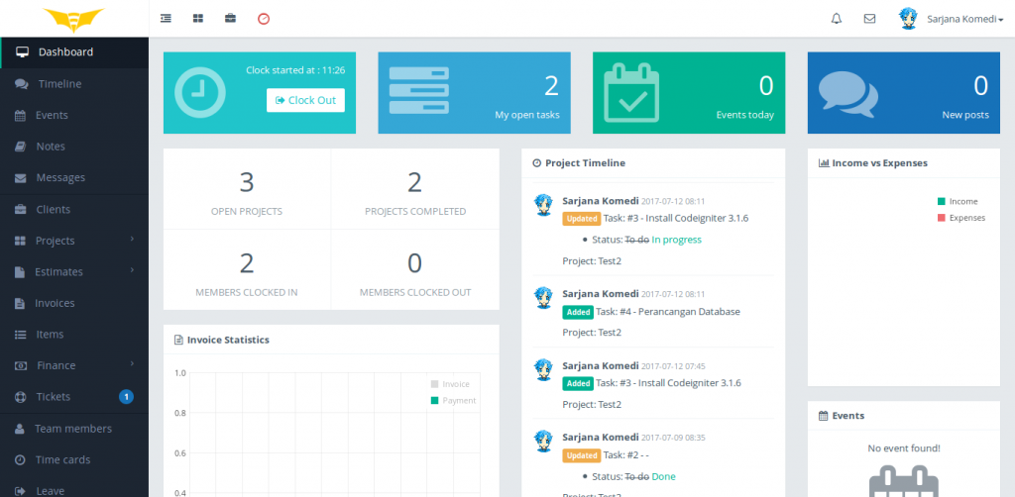Open the envelope messages icon in header
This screenshot has height=497, width=1015.
click(x=870, y=19)
